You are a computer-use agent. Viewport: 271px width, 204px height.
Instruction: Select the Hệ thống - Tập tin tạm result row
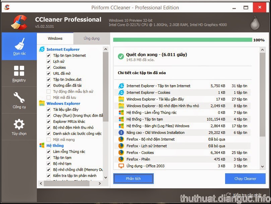point(182,119)
